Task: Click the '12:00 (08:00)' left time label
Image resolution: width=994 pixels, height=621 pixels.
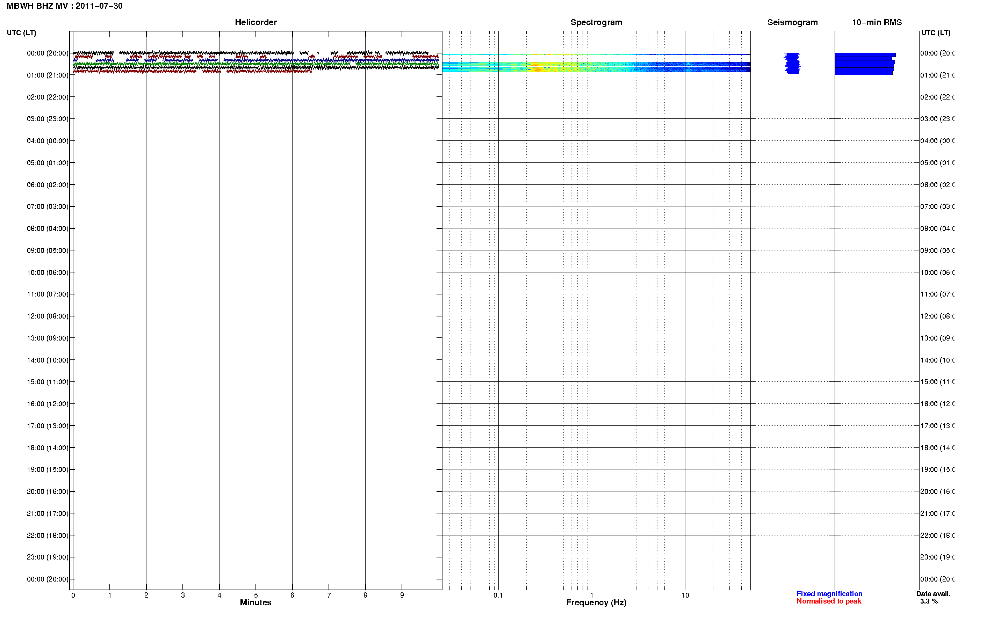Action: click(48, 316)
